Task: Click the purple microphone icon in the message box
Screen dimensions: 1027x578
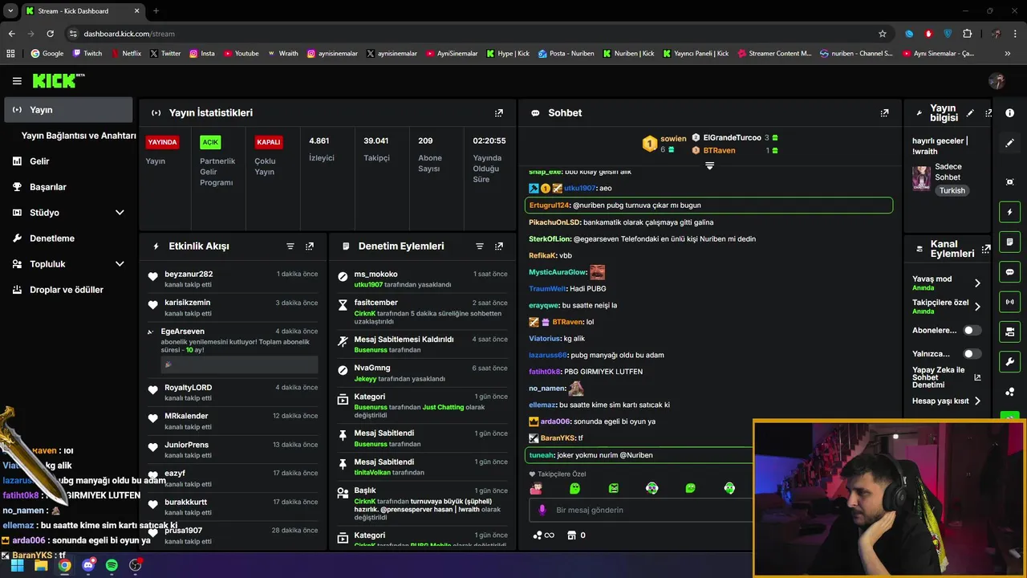Action: pyautogui.click(x=542, y=510)
